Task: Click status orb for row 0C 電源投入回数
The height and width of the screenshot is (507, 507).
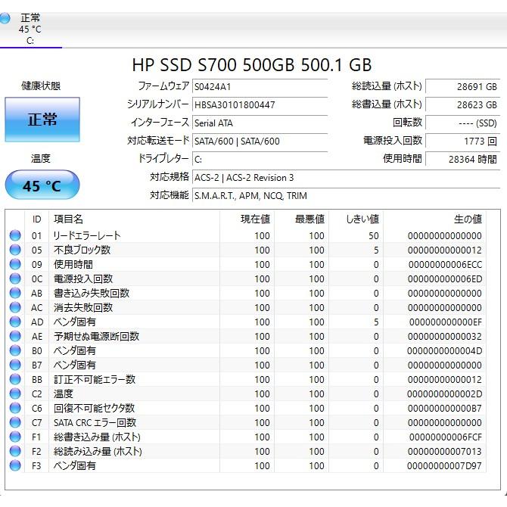Action: [15, 278]
